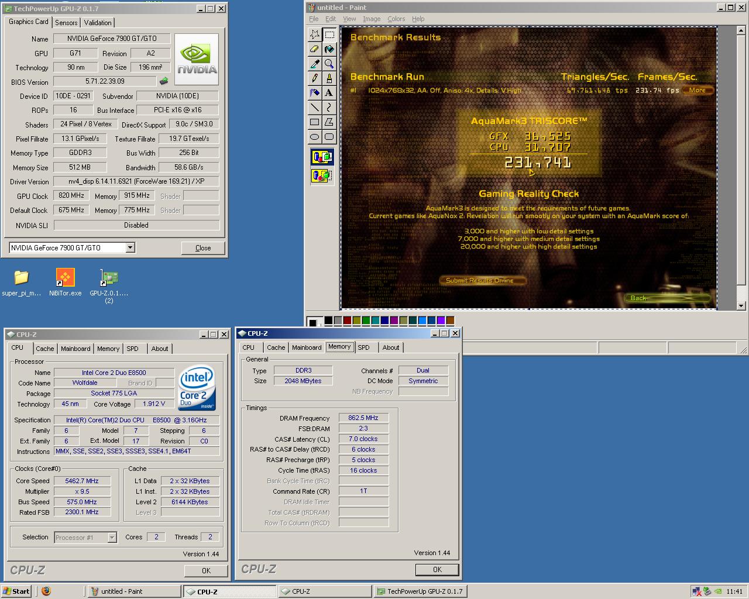Viewport: 749px width, 599px height.
Task: Pick the green color swatch in Paint
Action: pyautogui.click(x=367, y=320)
